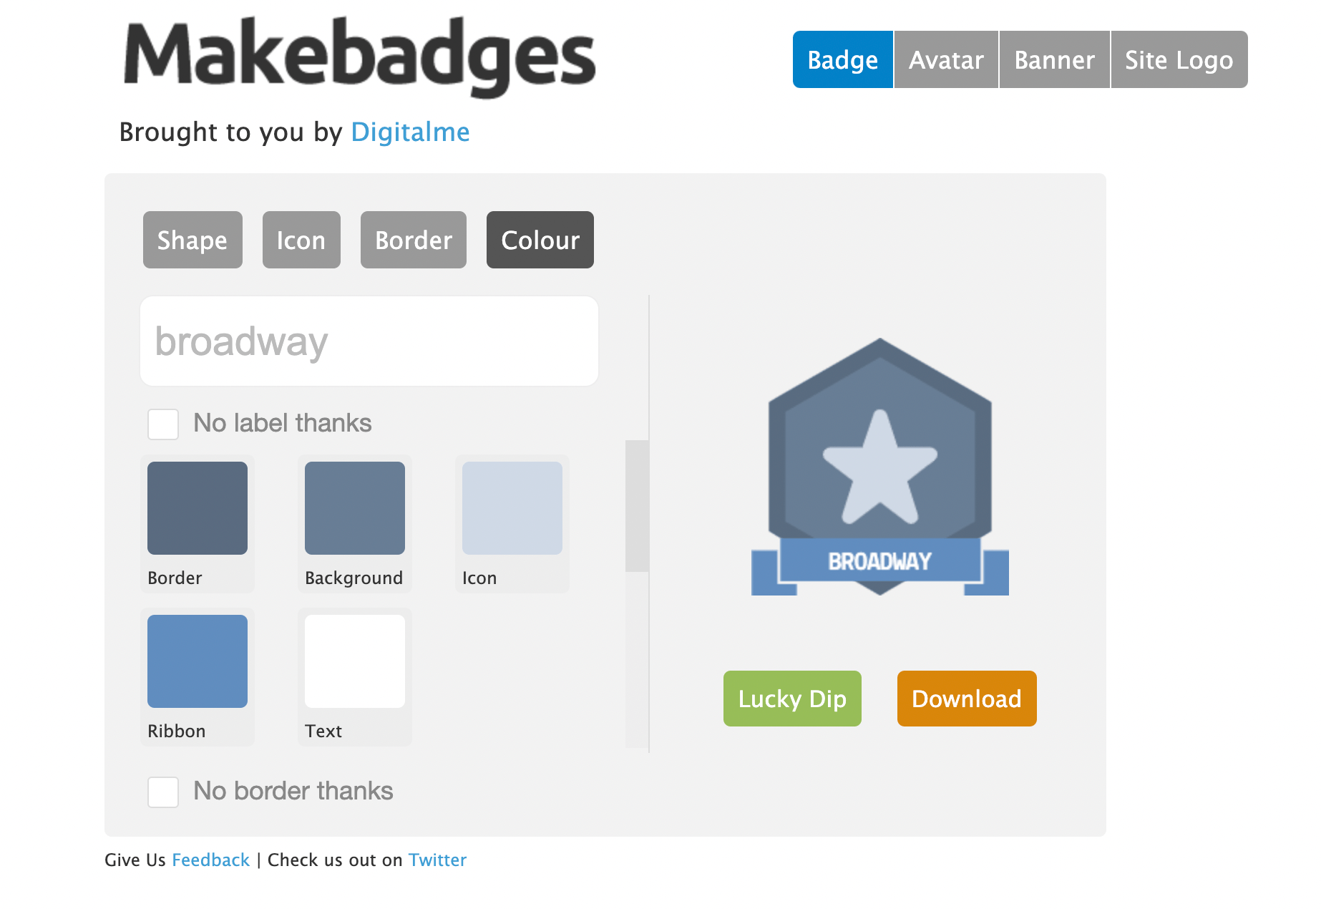Switch to Avatar mode
Viewport: 1321px width, 909px height.
point(946,59)
